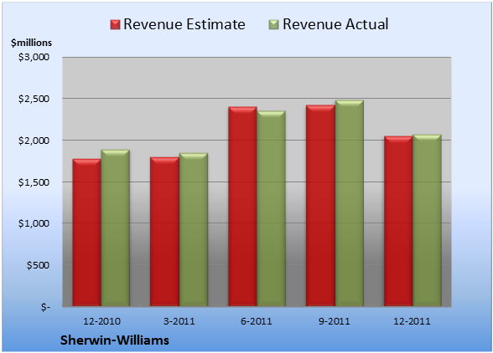Click the red Revenue Estimate legend swatch
This screenshot has height=353, width=493.
[116, 25]
